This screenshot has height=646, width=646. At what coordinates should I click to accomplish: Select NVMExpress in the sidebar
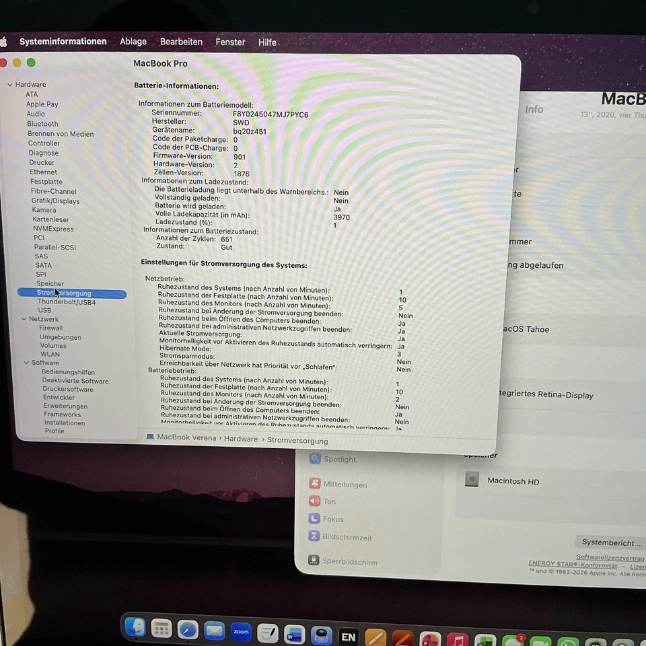[53, 229]
